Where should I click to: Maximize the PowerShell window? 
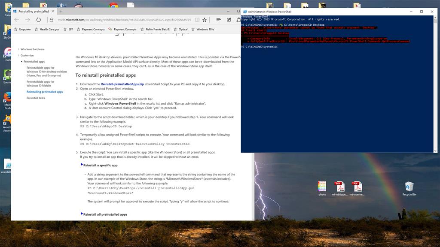(x=422, y=12)
